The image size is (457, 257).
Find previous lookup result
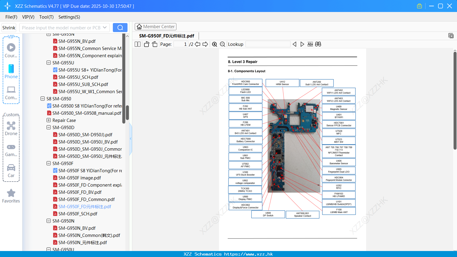tap(294, 44)
